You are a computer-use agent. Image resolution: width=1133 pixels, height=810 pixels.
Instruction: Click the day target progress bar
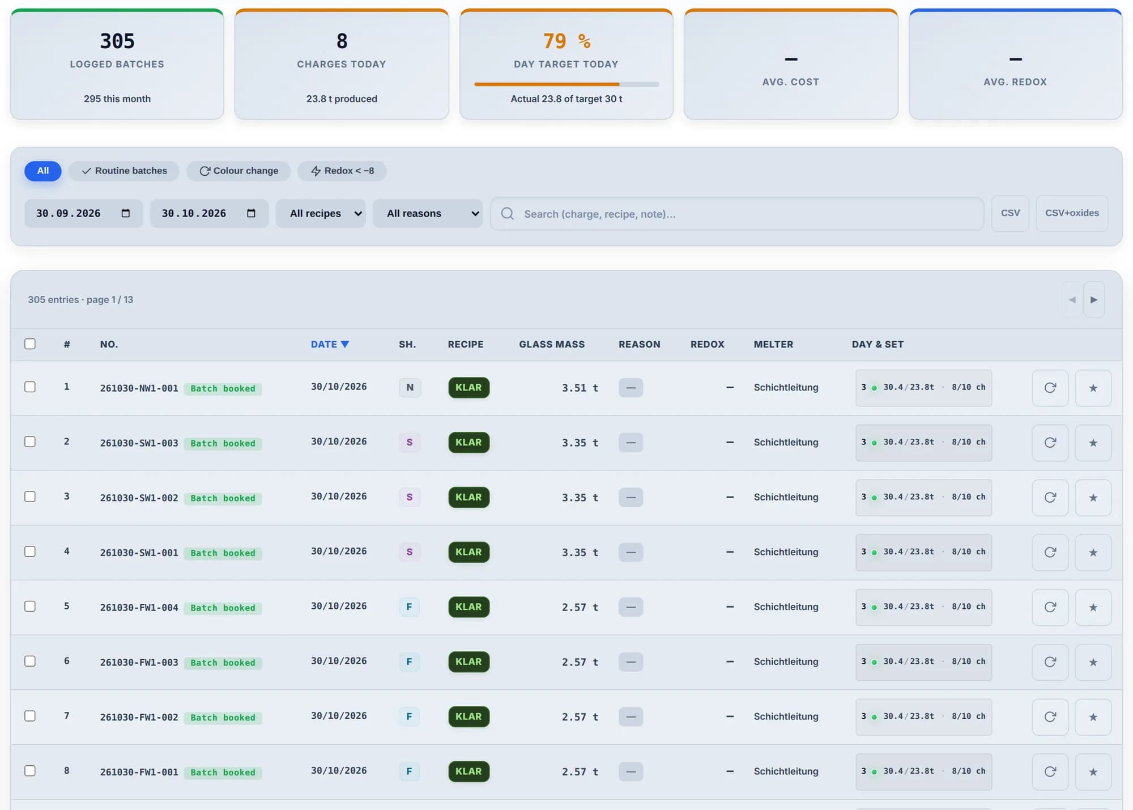click(566, 84)
